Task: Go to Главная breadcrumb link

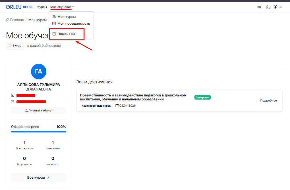Action: [x=17, y=20]
